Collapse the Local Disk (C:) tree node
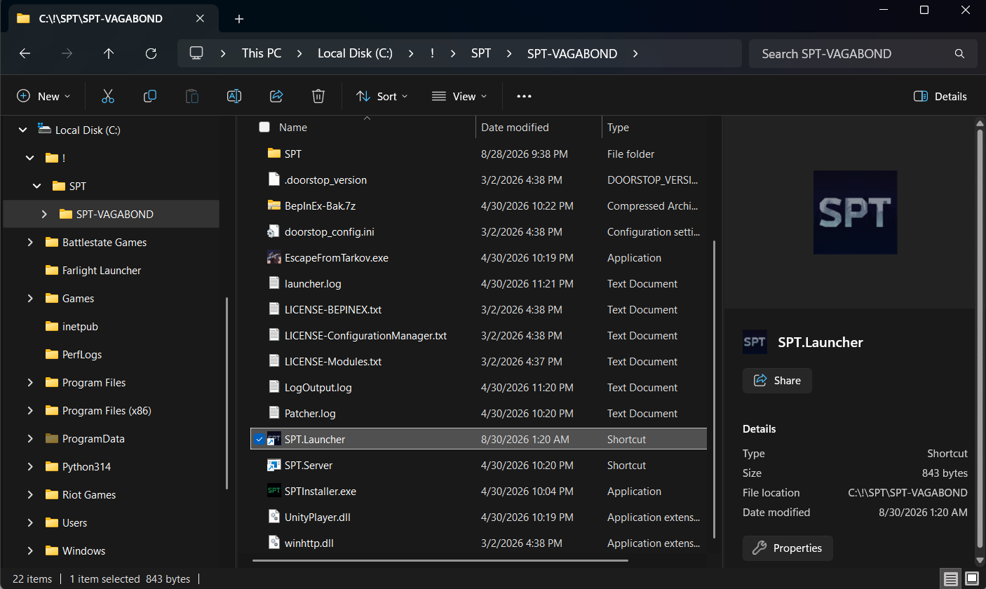 pyautogui.click(x=23, y=130)
